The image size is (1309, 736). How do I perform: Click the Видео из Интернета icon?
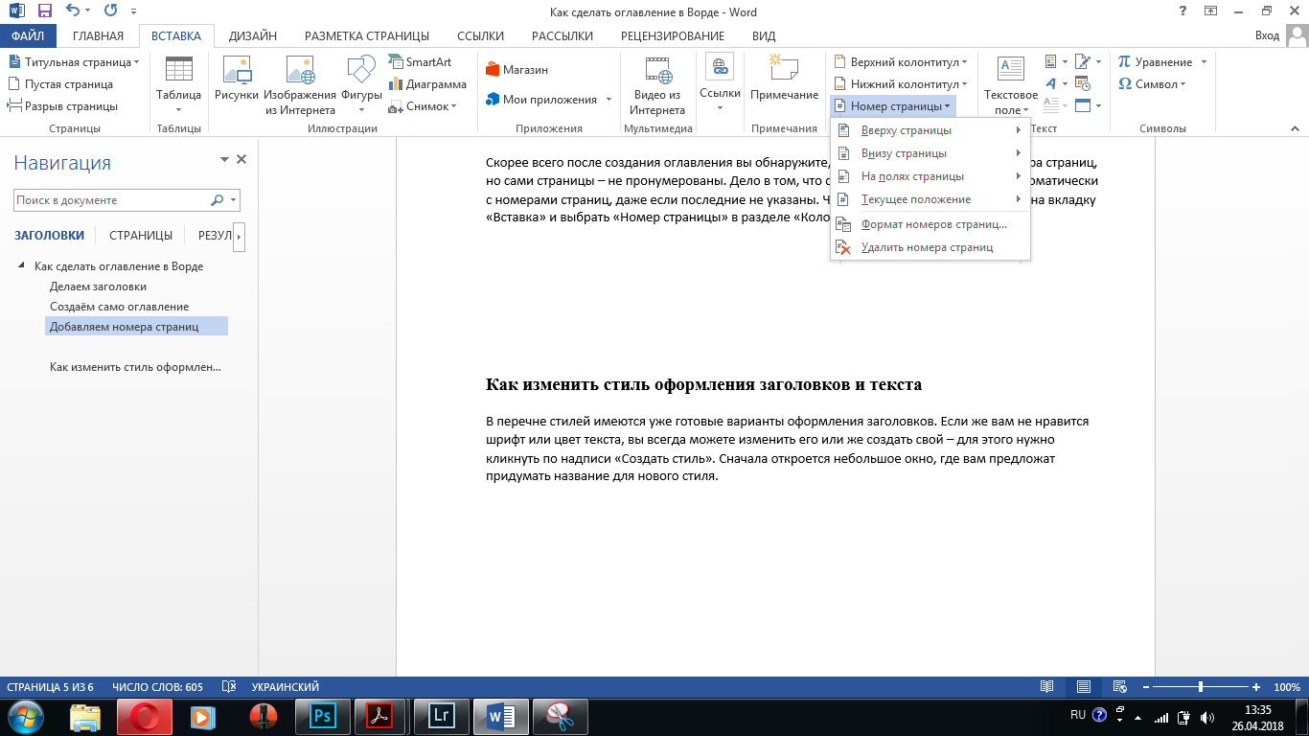[657, 71]
